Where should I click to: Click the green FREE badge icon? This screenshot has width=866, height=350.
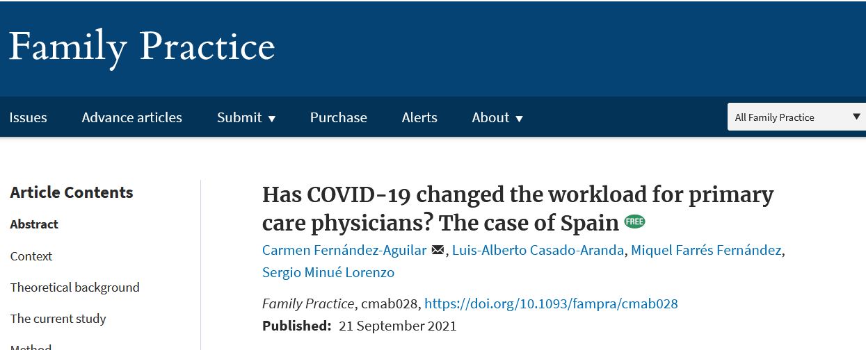(634, 222)
